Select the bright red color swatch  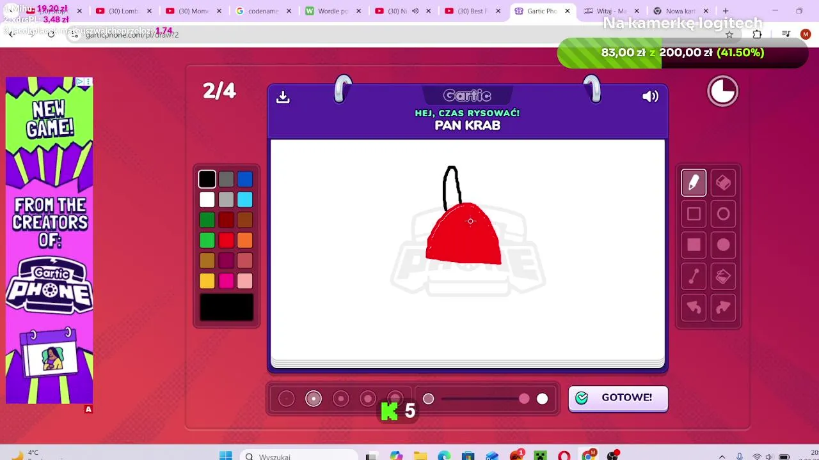(x=226, y=240)
